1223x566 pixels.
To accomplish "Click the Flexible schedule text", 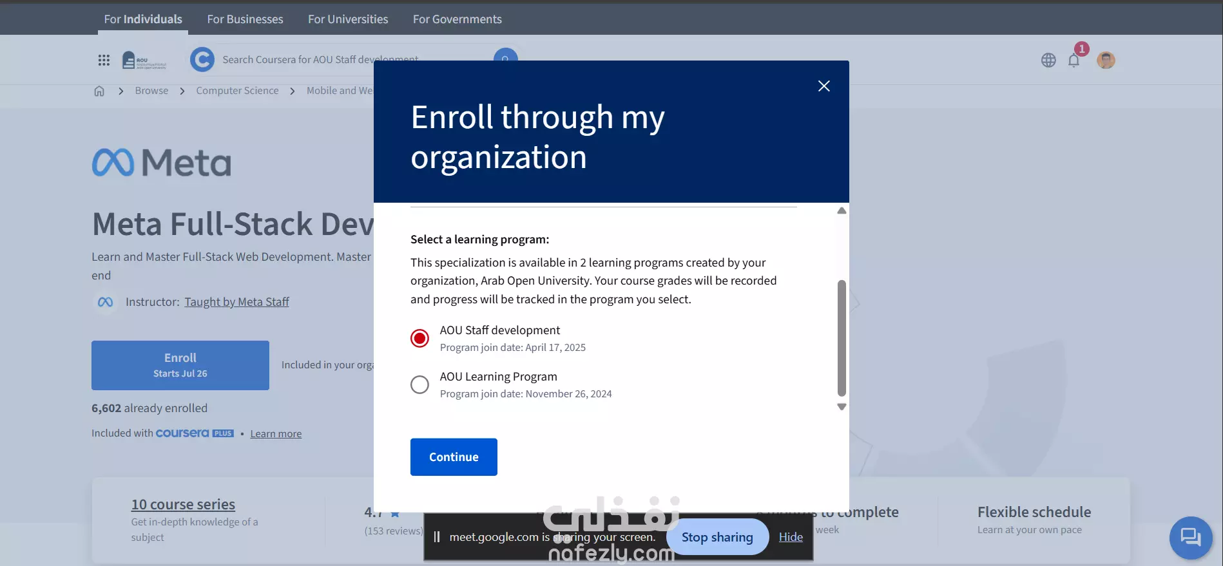I will click(x=1034, y=513).
